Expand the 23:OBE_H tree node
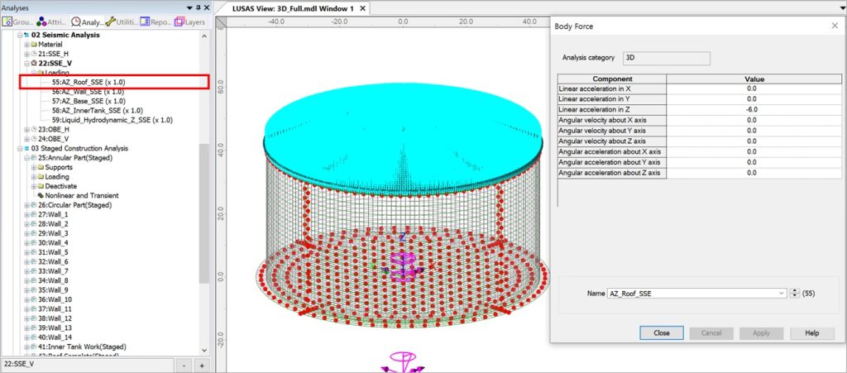 click(27, 129)
